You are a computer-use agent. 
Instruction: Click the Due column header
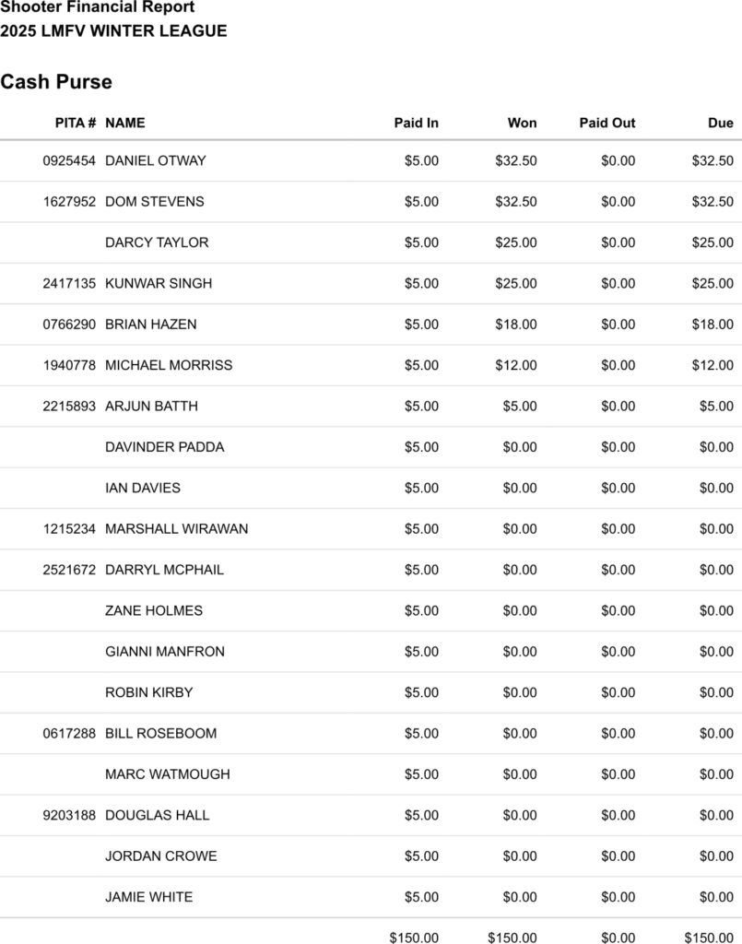(x=721, y=123)
